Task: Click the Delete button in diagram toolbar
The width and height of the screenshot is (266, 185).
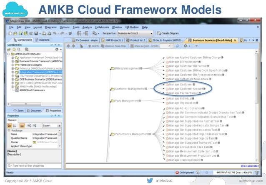Action: [94, 46]
